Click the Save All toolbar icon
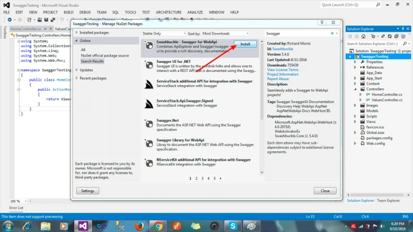 coord(53,20)
